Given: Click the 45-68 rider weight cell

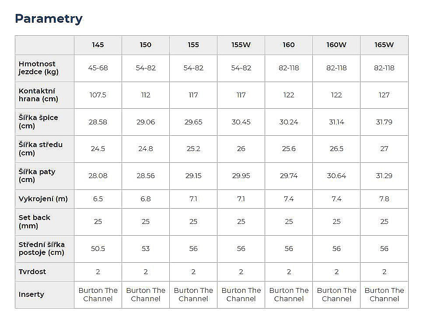Looking at the screenshot, I should click(x=98, y=68).
